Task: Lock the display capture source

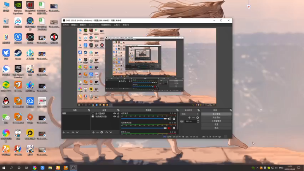Action: (x=118, y=113)
